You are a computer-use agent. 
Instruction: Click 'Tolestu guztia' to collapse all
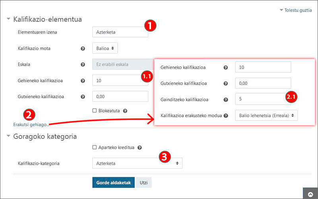[295, 10]
